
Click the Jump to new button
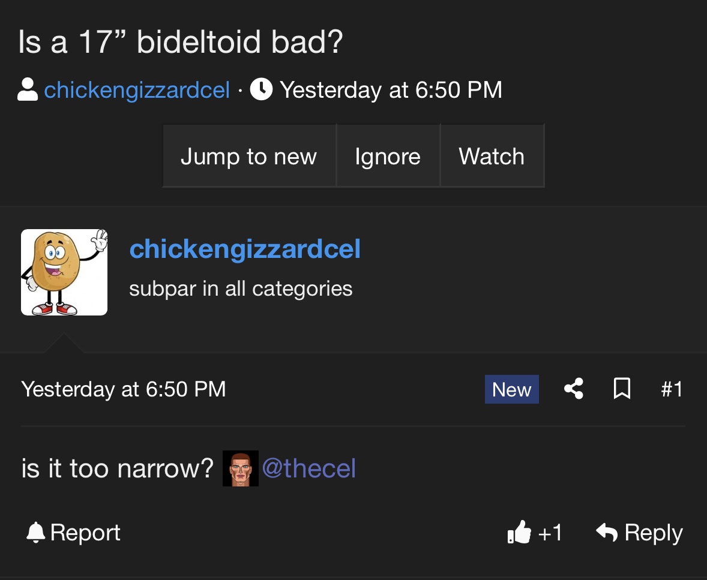click(x=249, y=156)
